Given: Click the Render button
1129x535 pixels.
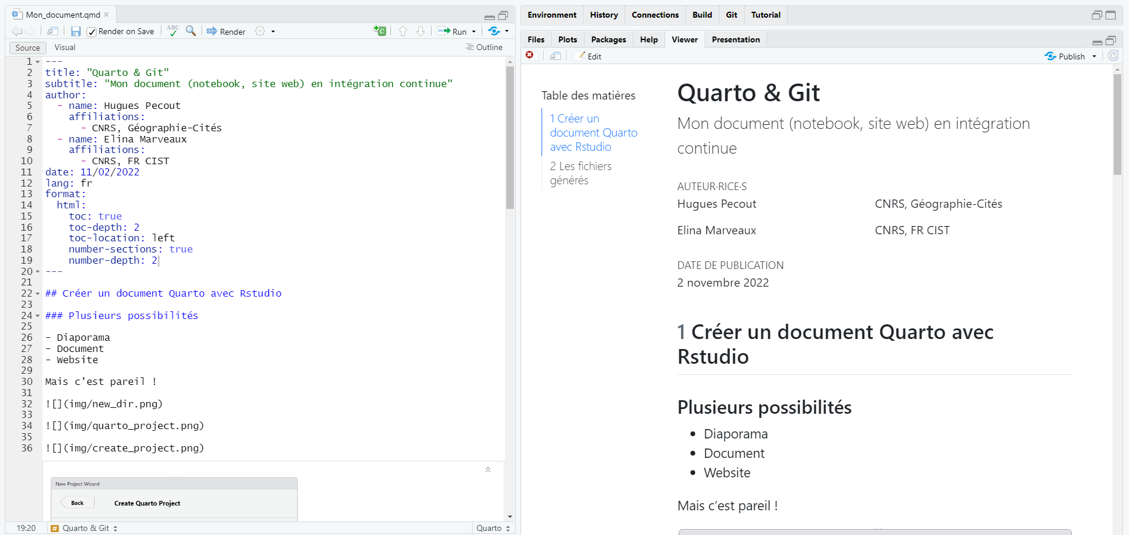Looking at the screenshot, I should (x=226, y=31).
